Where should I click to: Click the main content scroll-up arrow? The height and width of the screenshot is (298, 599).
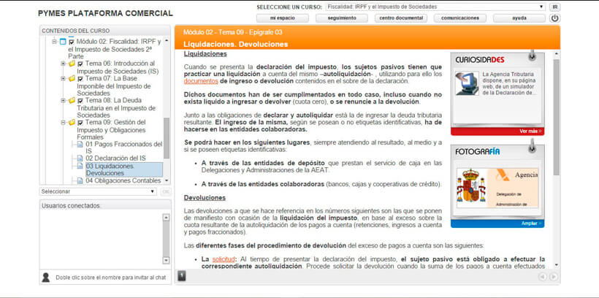(556, 53)
